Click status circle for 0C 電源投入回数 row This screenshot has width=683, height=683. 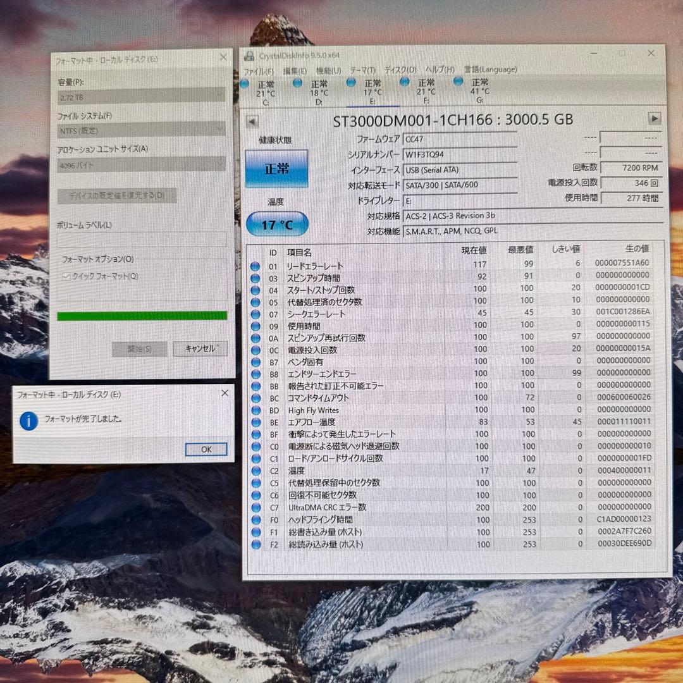(x=255, y=350)
